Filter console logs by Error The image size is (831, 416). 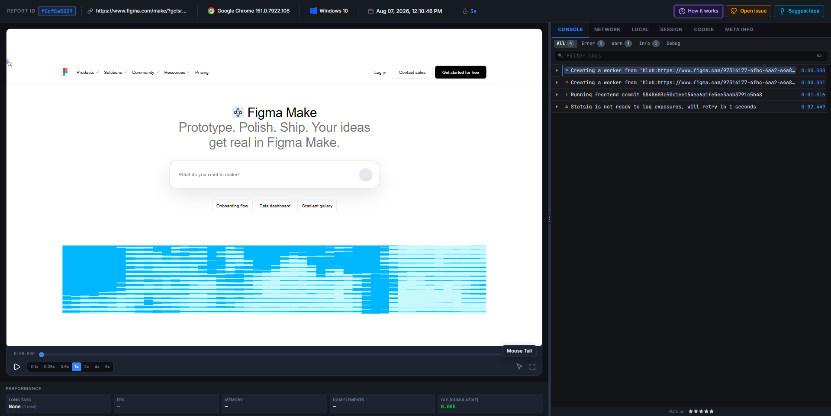click(593, 44)
